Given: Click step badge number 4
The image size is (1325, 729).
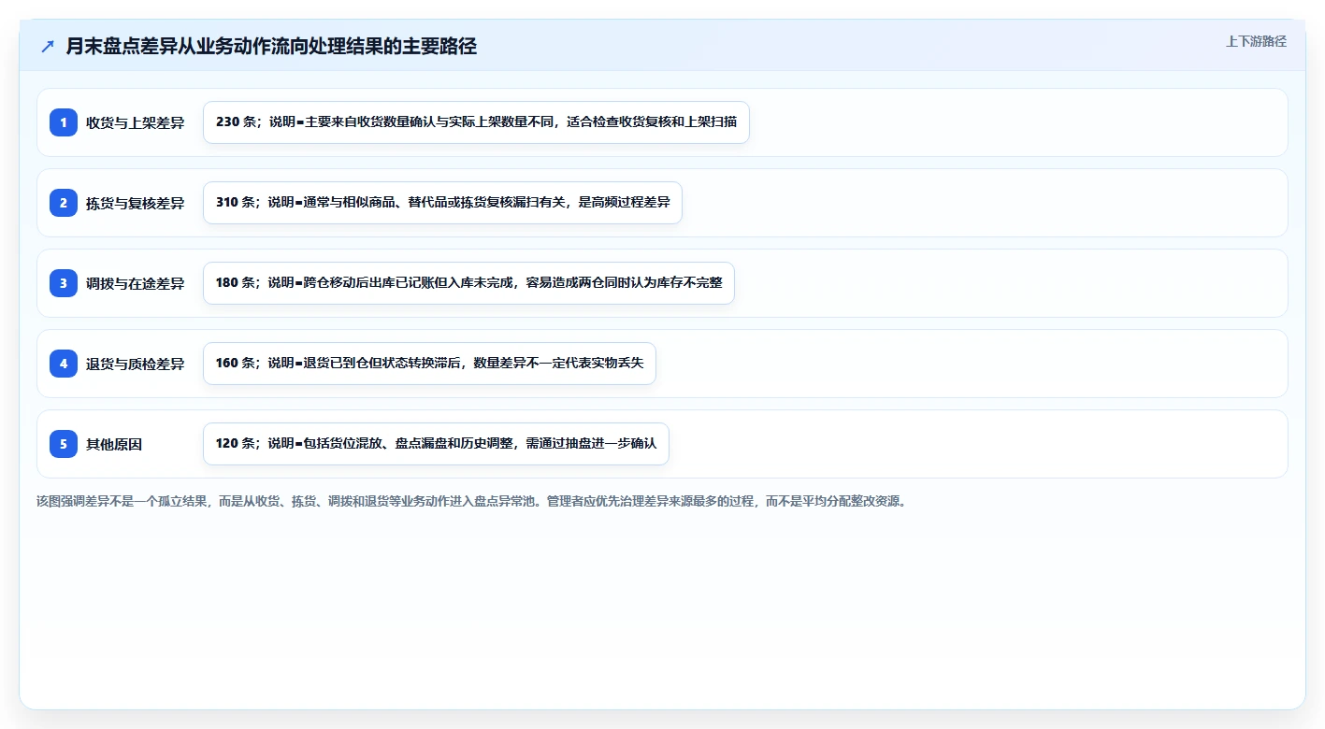Looking at the screenshot, I should click(x=64, y=364).
